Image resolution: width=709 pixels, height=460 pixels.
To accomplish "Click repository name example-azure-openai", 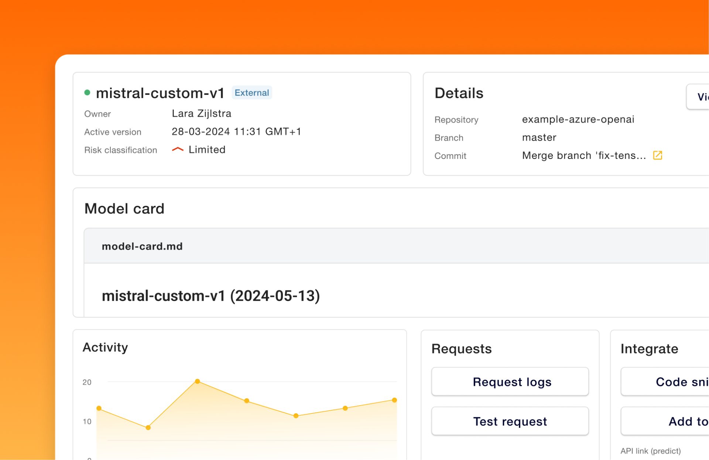I will 578,119.
